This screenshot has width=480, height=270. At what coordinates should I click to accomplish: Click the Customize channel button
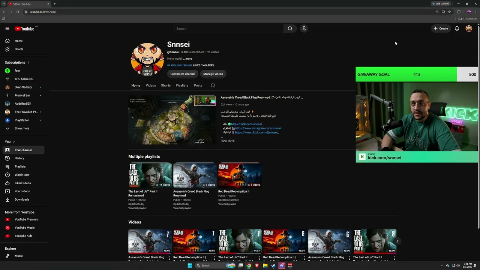click(183, 74)
